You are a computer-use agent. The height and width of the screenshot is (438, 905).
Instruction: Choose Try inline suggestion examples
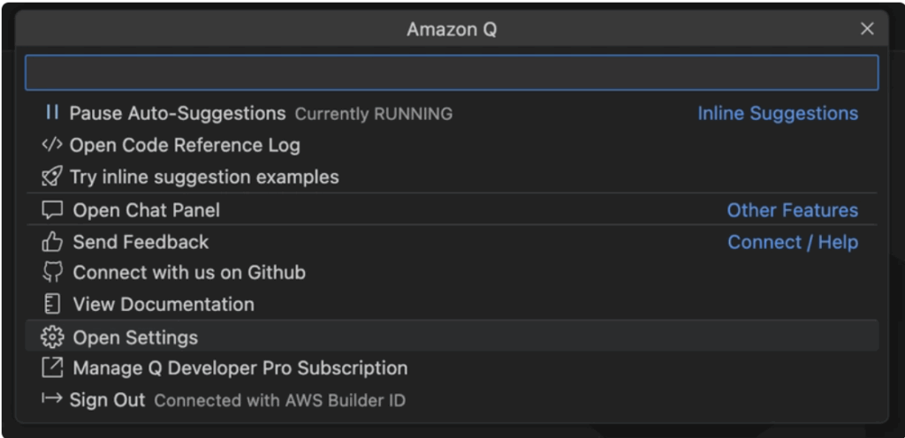(204, 177)
